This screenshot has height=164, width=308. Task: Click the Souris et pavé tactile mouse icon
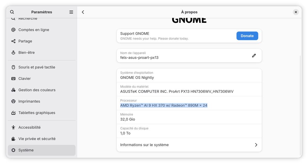13,67
